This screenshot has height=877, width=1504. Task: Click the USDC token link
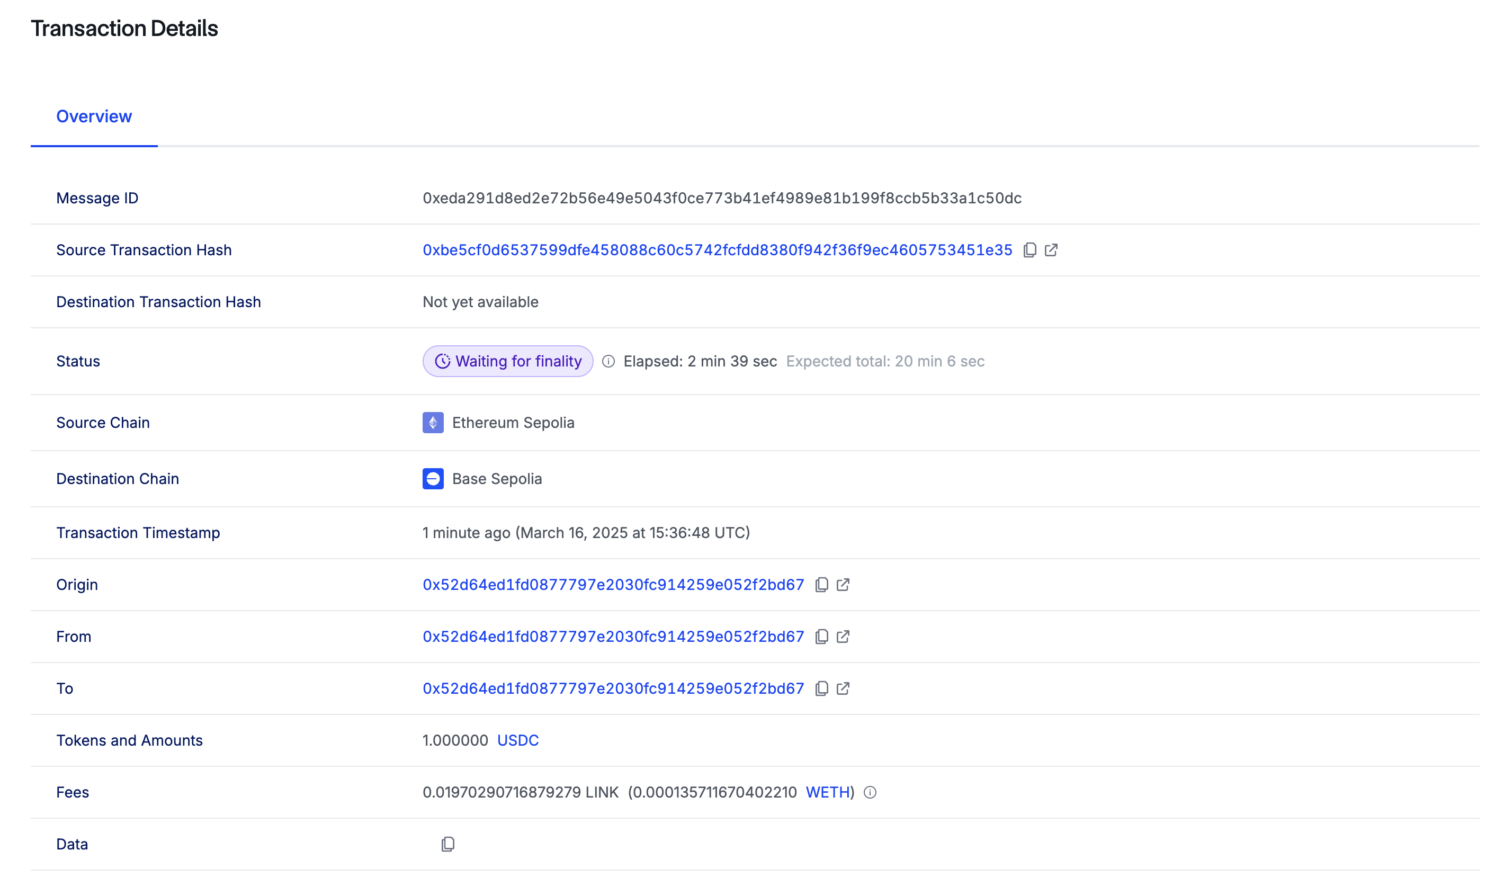[517, 740]
